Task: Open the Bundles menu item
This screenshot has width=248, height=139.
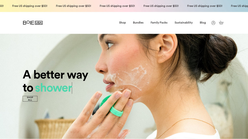Action: coord(138,23)
